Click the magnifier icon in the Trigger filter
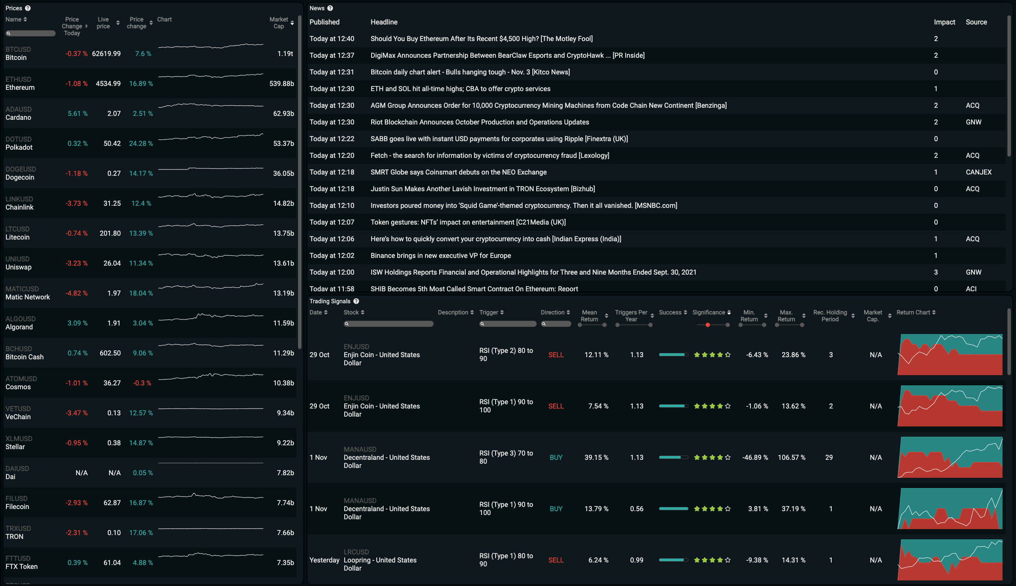Viewport: 1016px width, 586px height. point(482,324)
